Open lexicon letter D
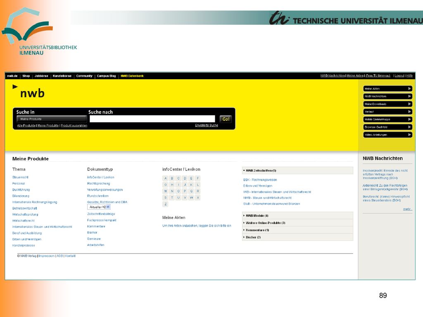423x317 pixels. (x=185, y=178)
